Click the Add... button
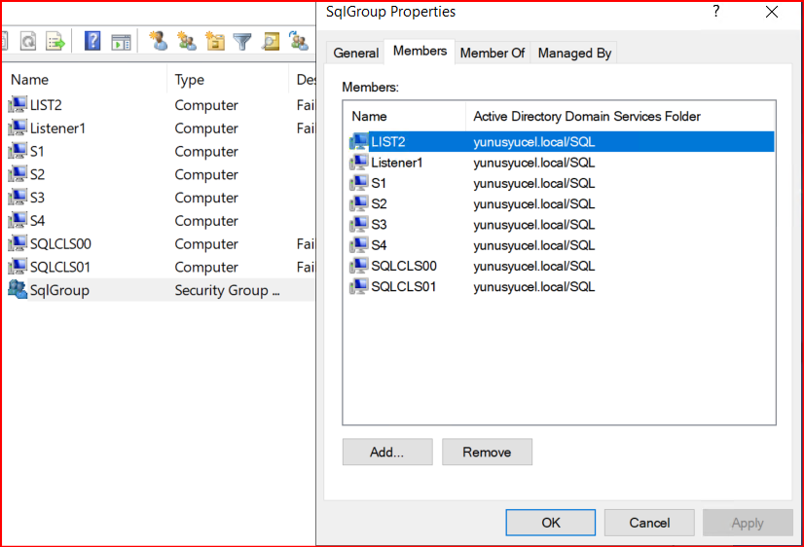 pos(386,452)
